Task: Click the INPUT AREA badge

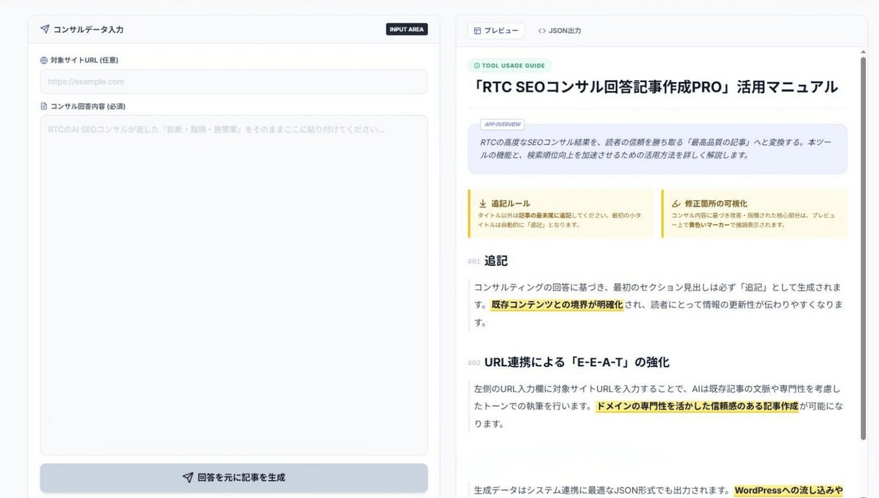Action: tap(406, 30)
